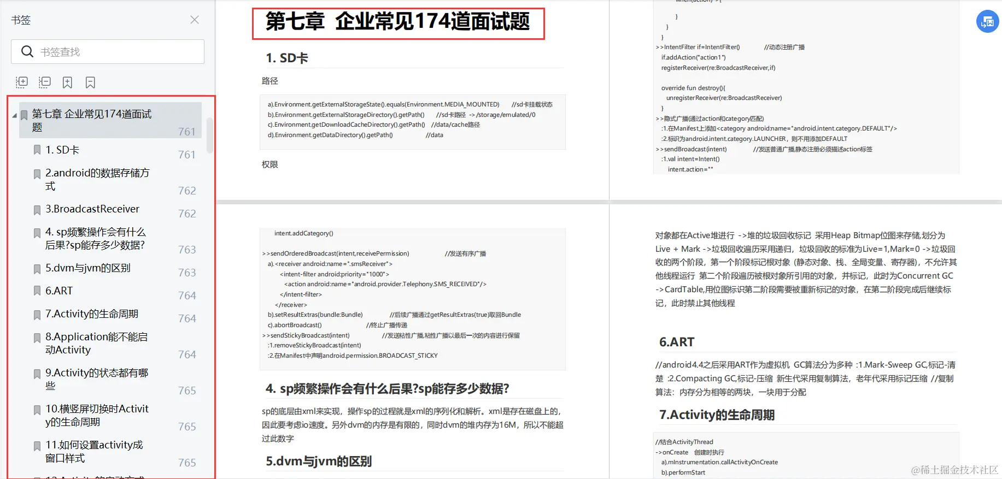Click the blue floating translate button
The image size is (1002, 479).
tap(988, 22)
